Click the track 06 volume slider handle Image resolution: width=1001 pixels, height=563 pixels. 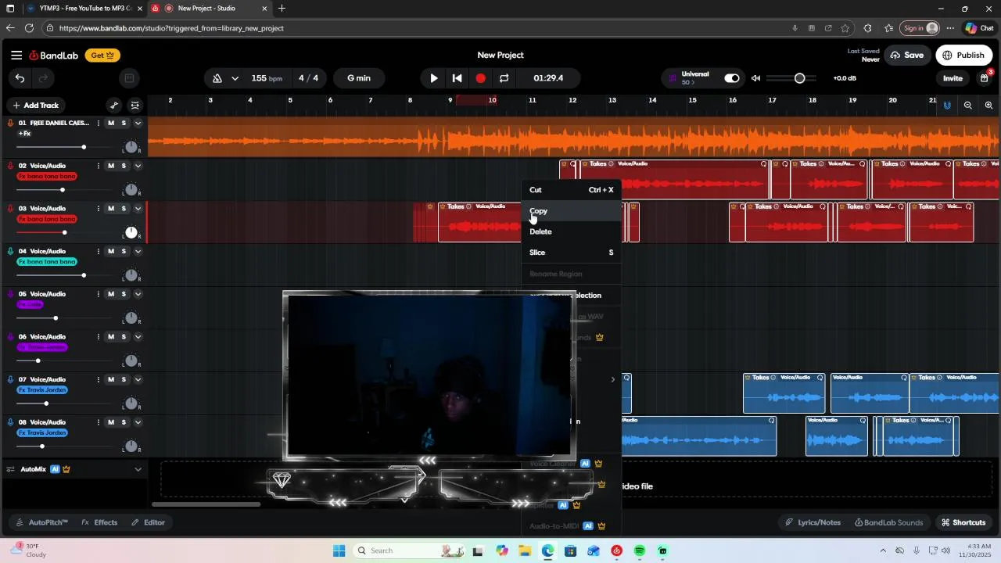click(38, 360)
